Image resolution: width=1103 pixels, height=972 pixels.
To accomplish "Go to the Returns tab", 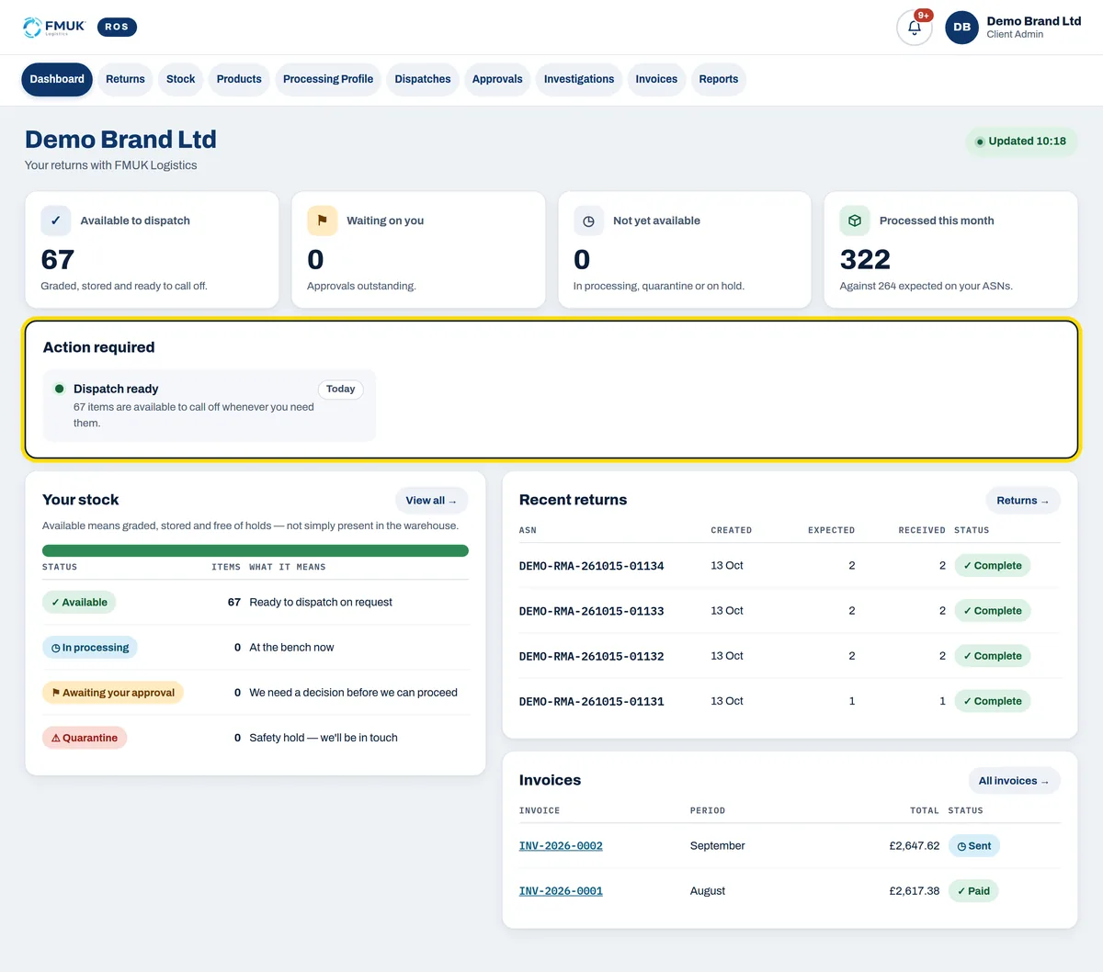I will point(125,79).
